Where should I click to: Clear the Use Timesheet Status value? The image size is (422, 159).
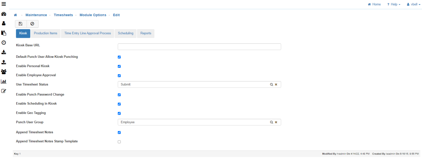pos(276,84)
